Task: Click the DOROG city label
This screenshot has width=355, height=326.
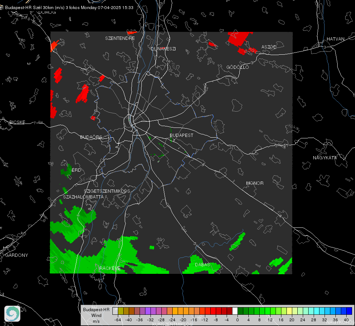Action: (x=47, y=12)
